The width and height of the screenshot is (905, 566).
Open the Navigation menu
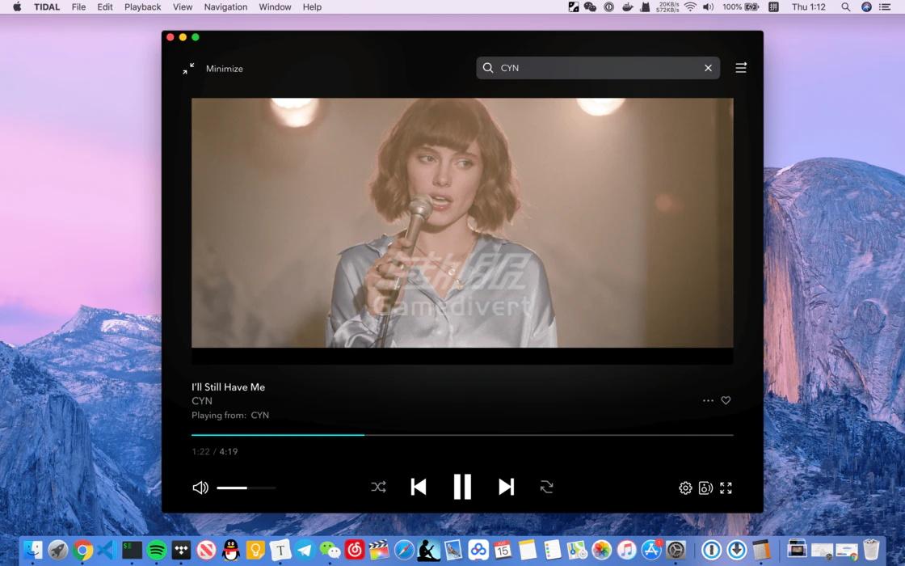coord(225,7)
